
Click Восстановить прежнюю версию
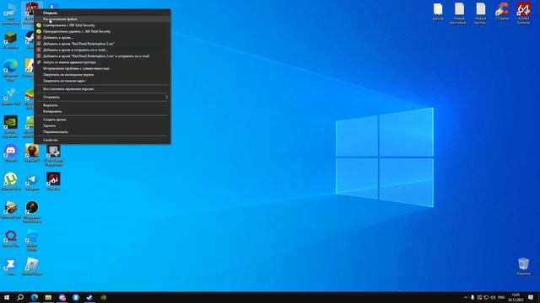pos(102,89)
